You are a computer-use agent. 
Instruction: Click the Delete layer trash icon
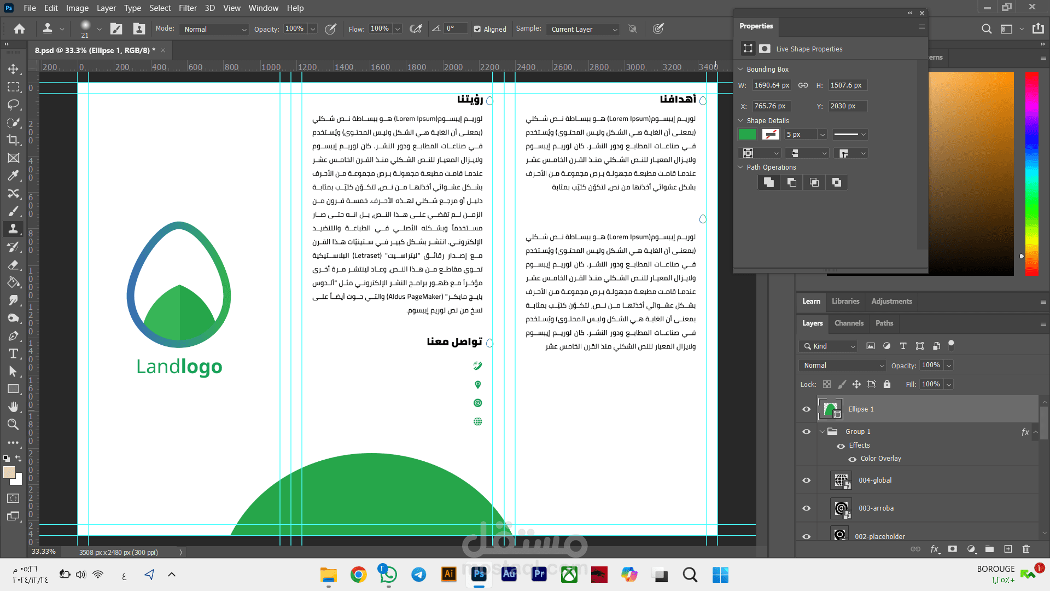click(1026, 549)
